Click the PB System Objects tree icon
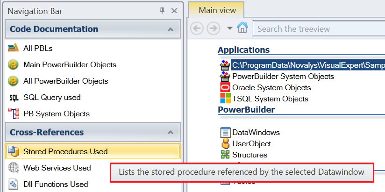Screen dimensions: 385x192 pos(13,114)
